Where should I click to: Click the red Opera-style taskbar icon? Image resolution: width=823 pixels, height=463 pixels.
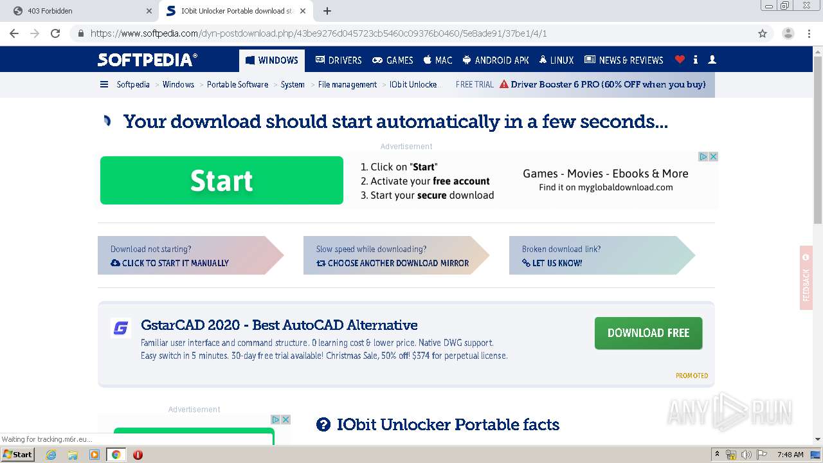[x=138, y=455]
